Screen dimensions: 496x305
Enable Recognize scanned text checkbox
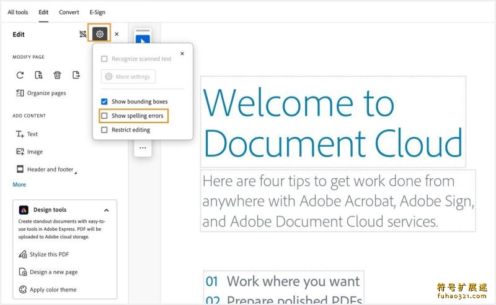coord(104,59)
